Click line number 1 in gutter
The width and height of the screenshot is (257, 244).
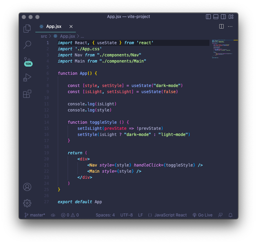(48, 43)
